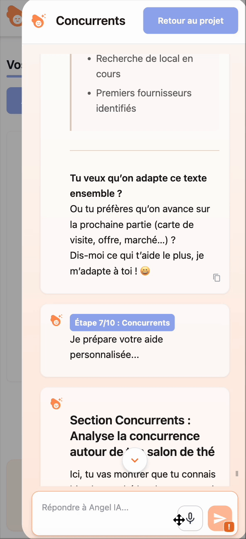Click the avatar above the Section Concurrents message
246x539 pixels.
[56, 403]
